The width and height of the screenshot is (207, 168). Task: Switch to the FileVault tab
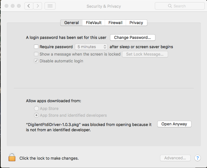(94, 23)
